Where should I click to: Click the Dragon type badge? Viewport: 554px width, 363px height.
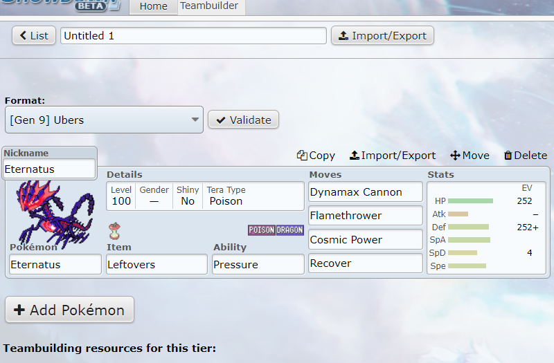coord(289,230)
